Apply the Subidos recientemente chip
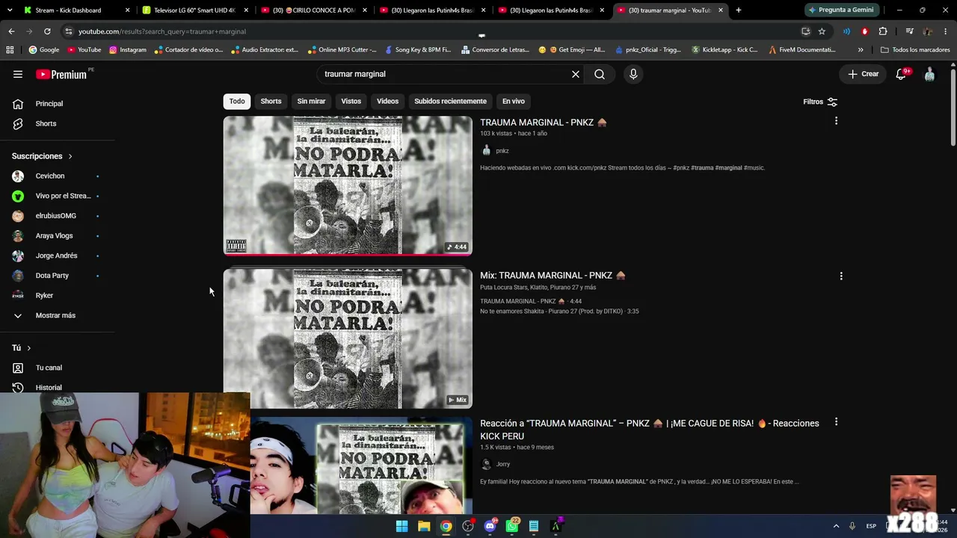Screen dimensions: 957x538 point(450,101)
